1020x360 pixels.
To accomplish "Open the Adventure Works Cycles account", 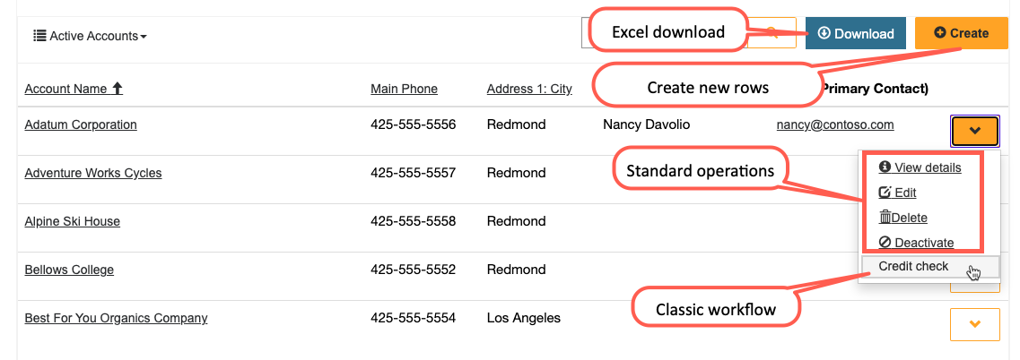I will [x=93, y=173].
